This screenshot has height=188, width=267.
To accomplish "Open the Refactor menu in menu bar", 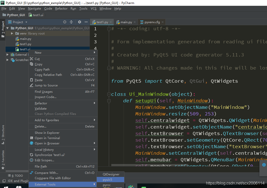I will tap(61, 9).
